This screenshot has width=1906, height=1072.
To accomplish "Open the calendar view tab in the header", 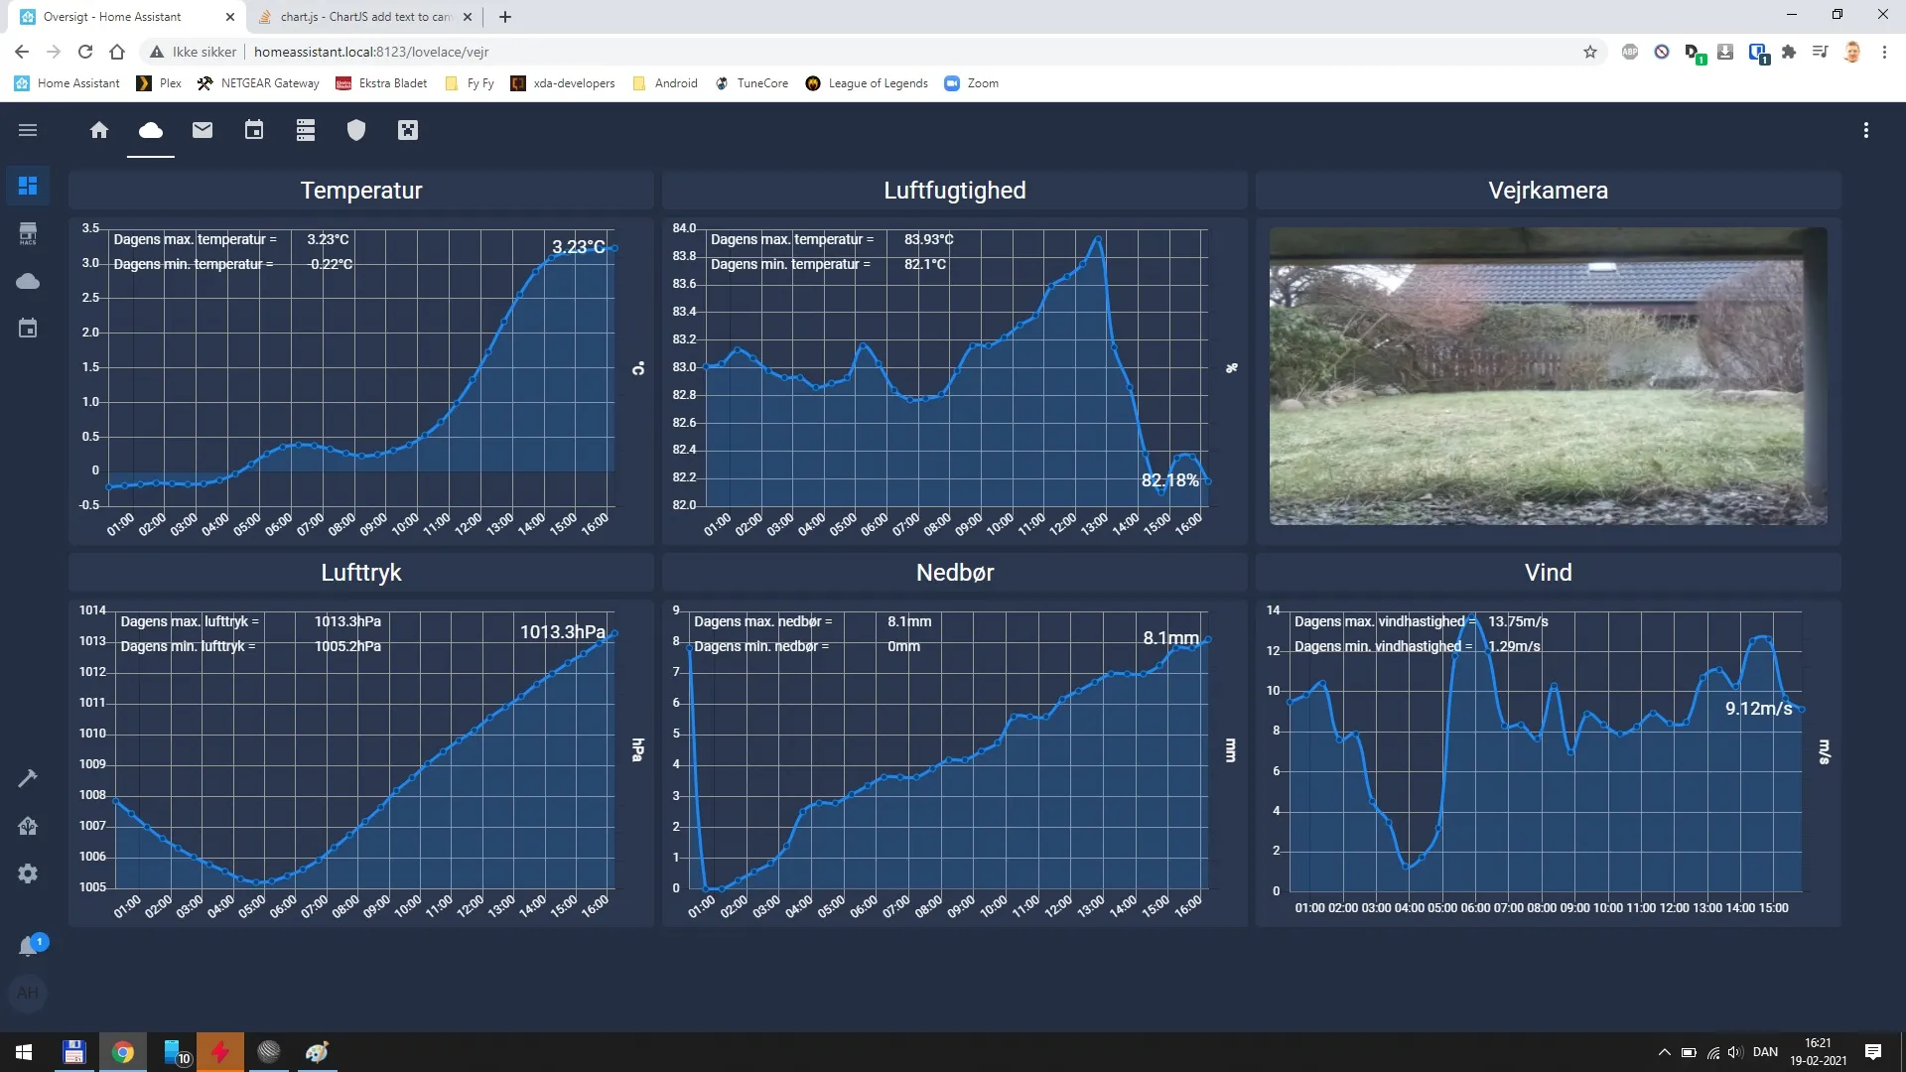I will [x=254, y=130].
